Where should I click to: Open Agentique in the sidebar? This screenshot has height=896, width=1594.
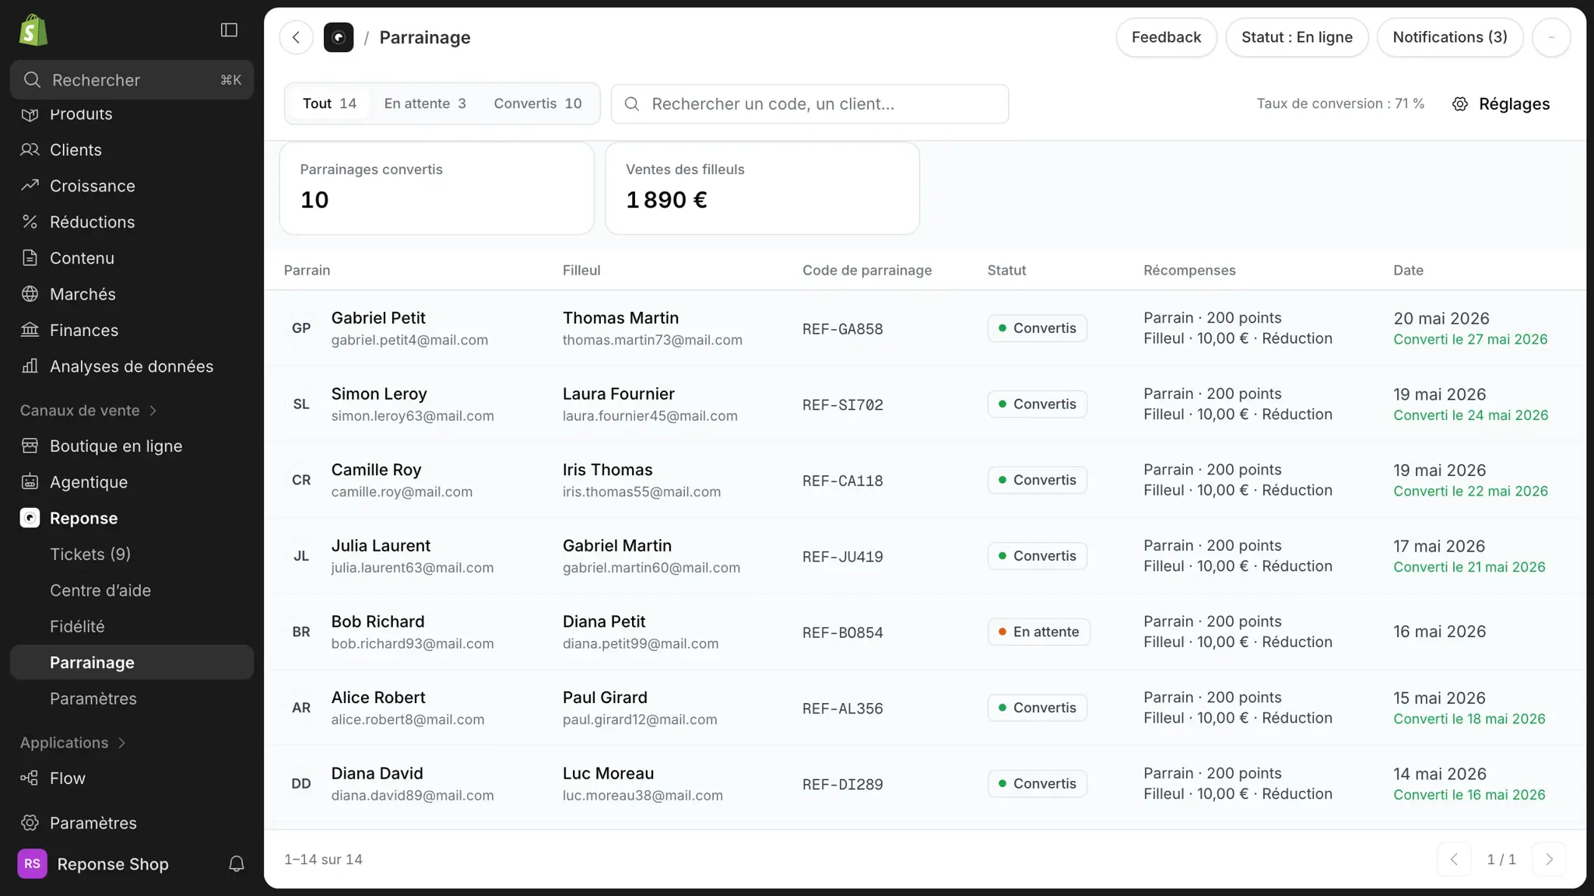(x=132, y=482)
